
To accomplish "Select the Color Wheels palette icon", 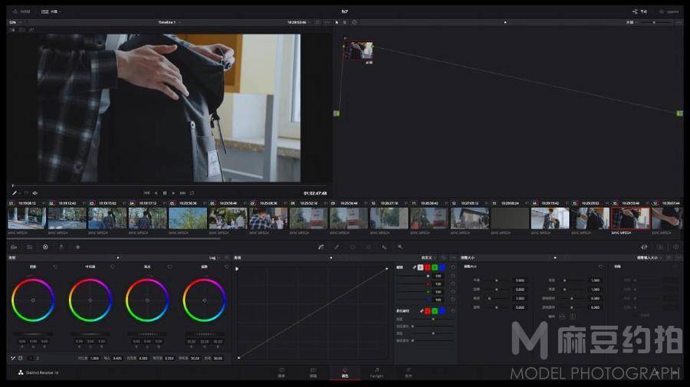I will pyautogui.click(x=45, y=248).
